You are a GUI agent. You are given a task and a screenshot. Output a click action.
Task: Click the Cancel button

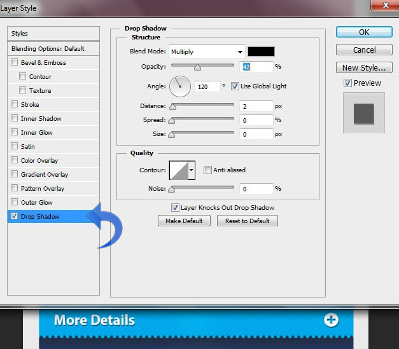[x=364, y=50]
